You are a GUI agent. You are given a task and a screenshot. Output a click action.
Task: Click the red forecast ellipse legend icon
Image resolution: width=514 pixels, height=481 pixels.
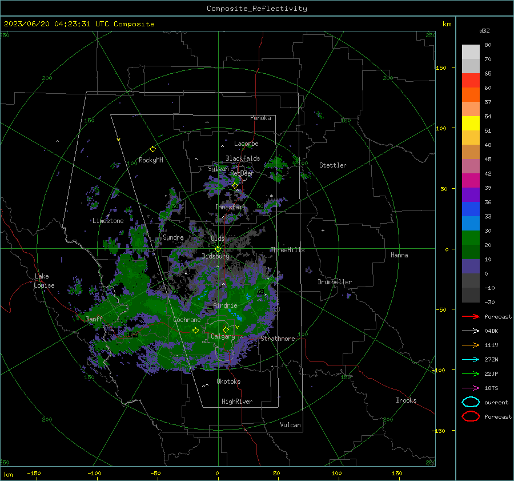tap(471, 416)
